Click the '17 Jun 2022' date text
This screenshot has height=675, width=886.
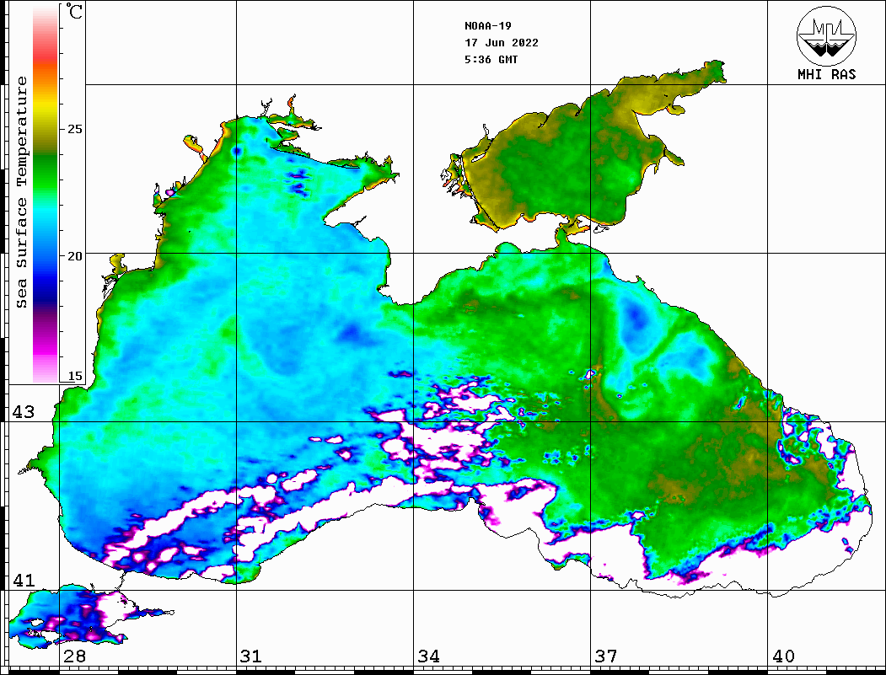click(x=502, y=43)
